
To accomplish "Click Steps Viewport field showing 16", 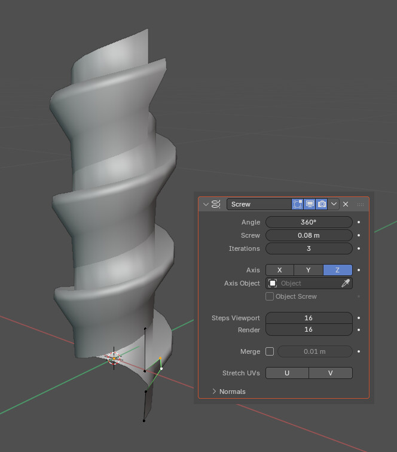I will pyautogui.click(x=309, y=318).
